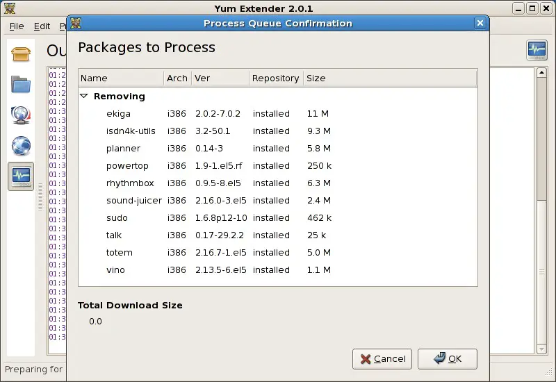The height and width of the screenshot is (382, 556).
Task: Open the File menu
Action: click(17, 26)
